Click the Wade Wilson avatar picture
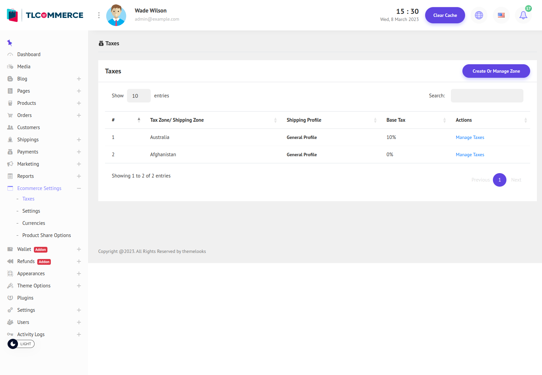This screenshot has height=375, width=542. tap(116, 15)
